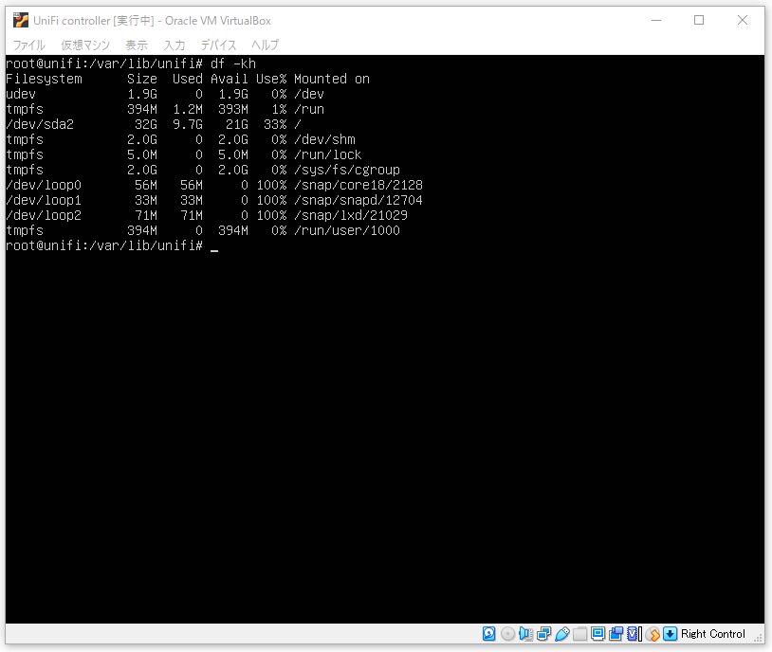Click the window resize grip in corner
Viewport: 772px width, 652px height.
coord(758,637)
